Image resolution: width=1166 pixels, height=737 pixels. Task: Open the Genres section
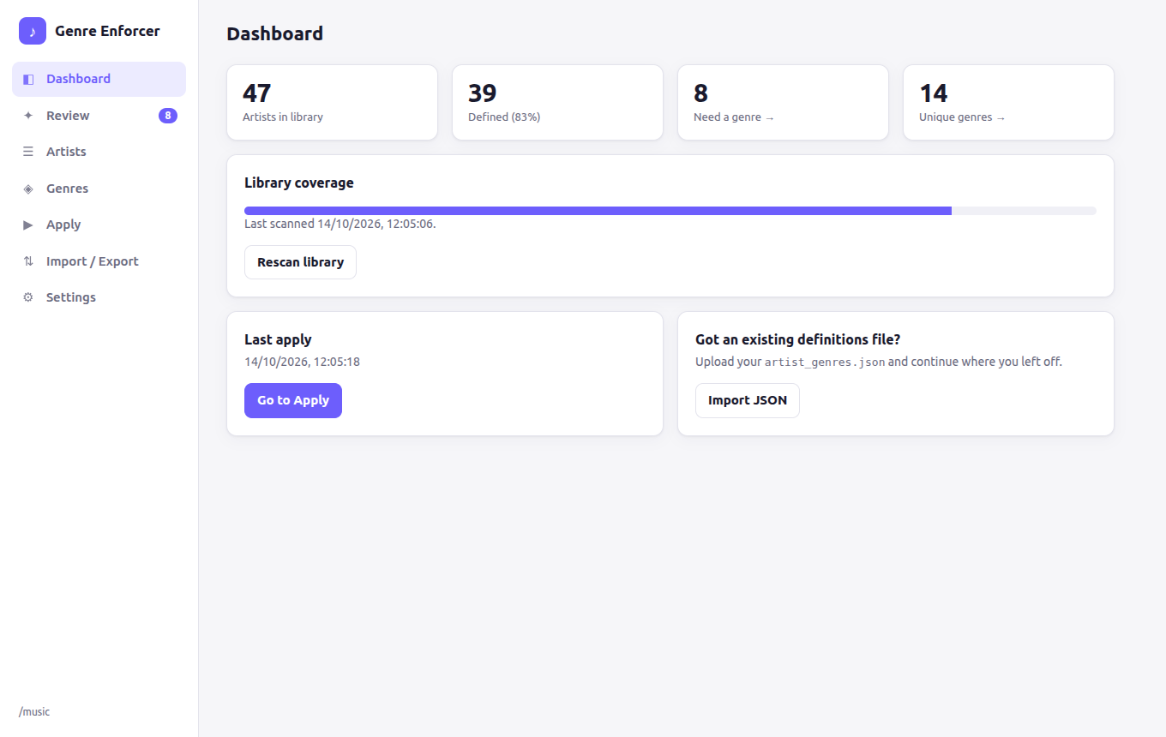pos(99,189)
